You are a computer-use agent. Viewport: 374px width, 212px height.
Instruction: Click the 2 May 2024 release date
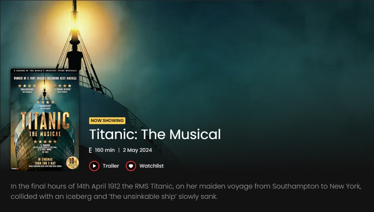pyautogui.click(x=137, y=150)
